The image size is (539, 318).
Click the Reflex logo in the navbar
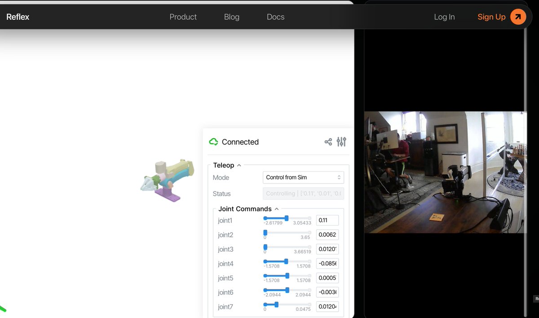[18, 17]
